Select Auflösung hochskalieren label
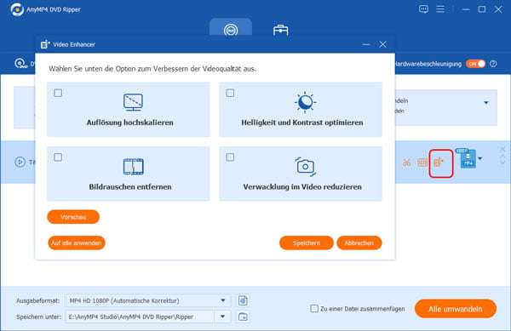 click(129, 123)
